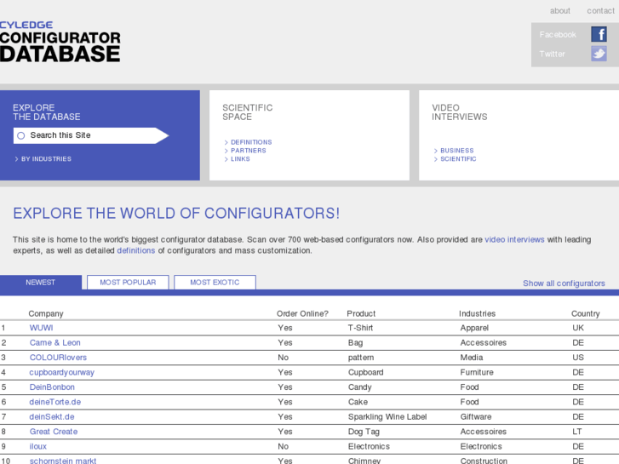Open the iloux company link
Viewport: 619px width, 464px height.
click(x=38, y=446)
